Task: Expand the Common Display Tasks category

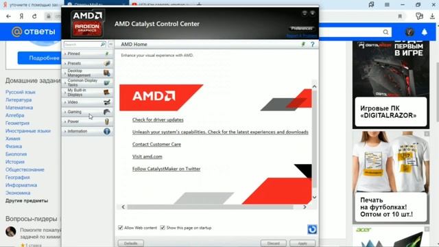Action: click(87, 83)
